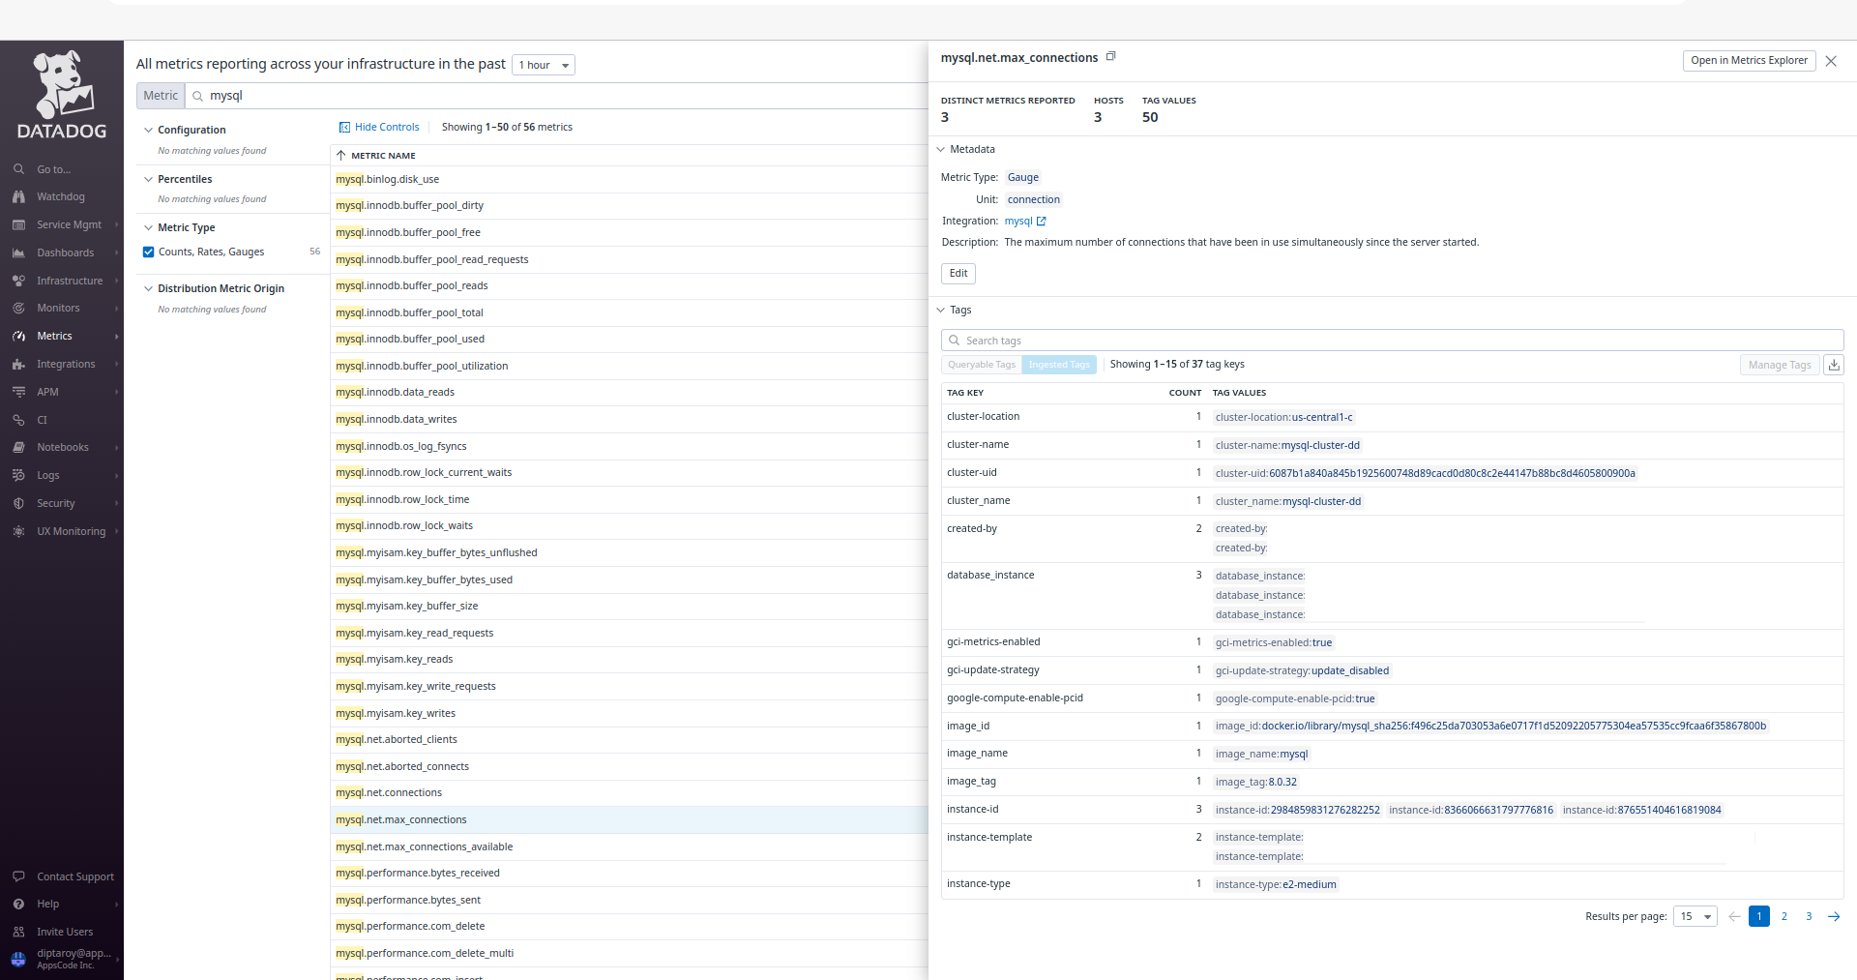Open the 1 hour time range dropdown

543,65
